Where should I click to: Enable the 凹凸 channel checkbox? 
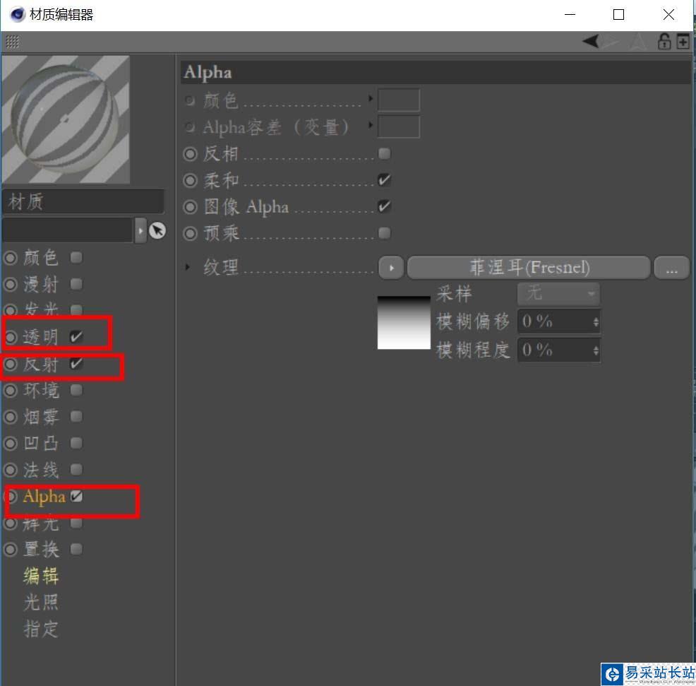point(76,443)
